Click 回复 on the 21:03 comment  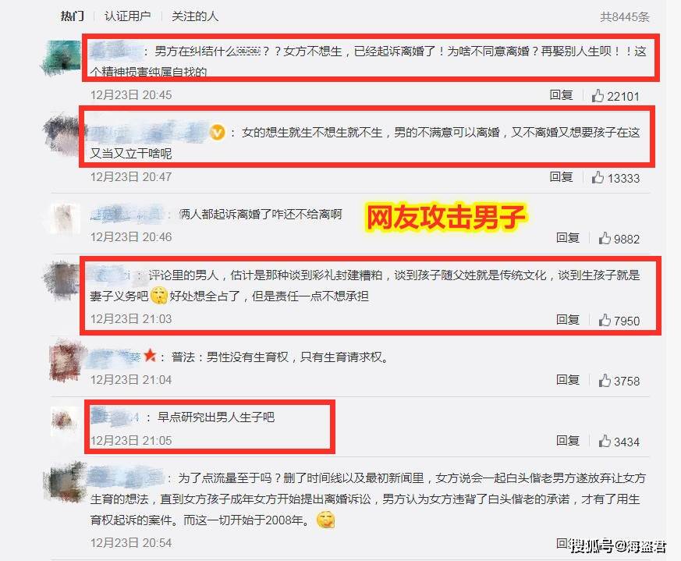click(x=568, y=319)
